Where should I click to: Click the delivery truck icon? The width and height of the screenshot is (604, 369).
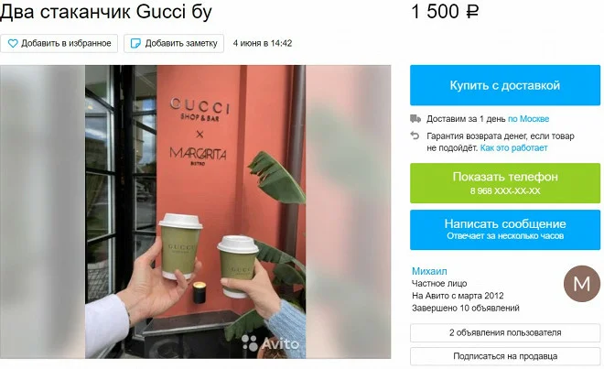tap(415, 119)
